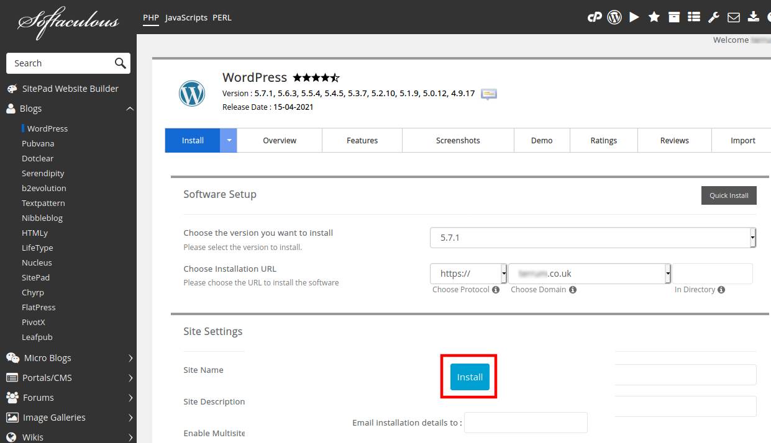Collapse the Blogs category chevron
Viewport: 771px width, 443px height.
(130, 109)
